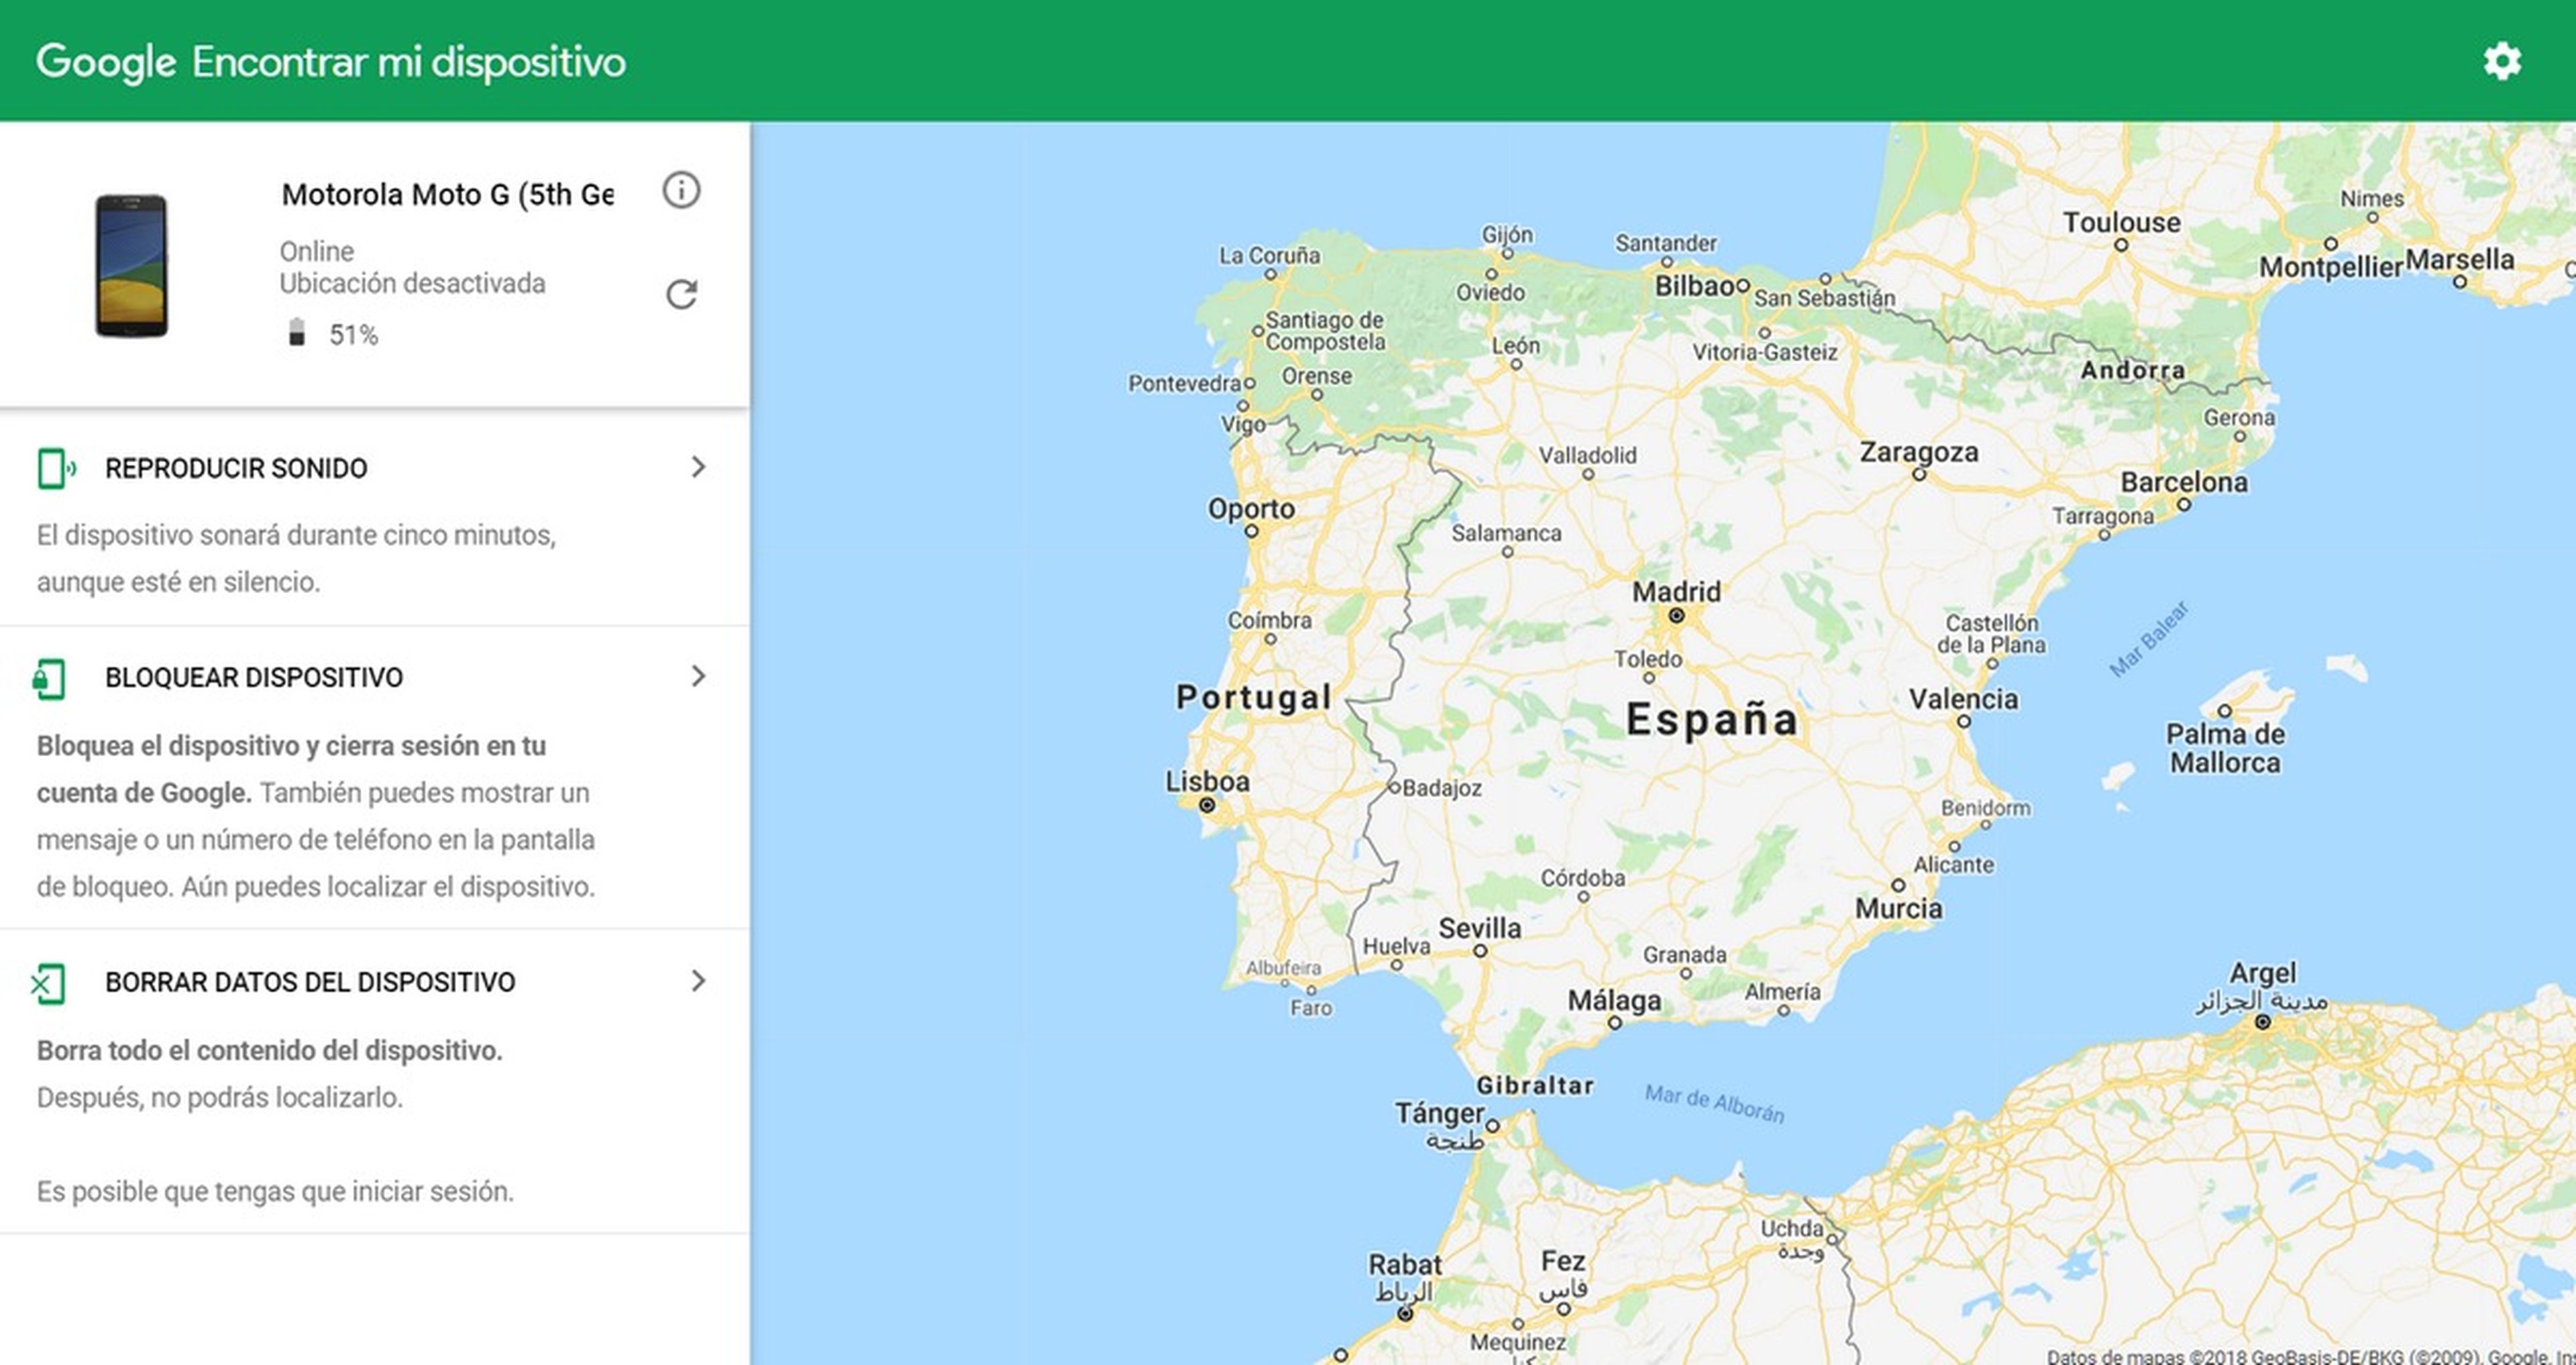Choose BORRAR DATOS DEL DISPOSITIVO option
This screenshot has height=1365, width=2576.
click(310, 982)
